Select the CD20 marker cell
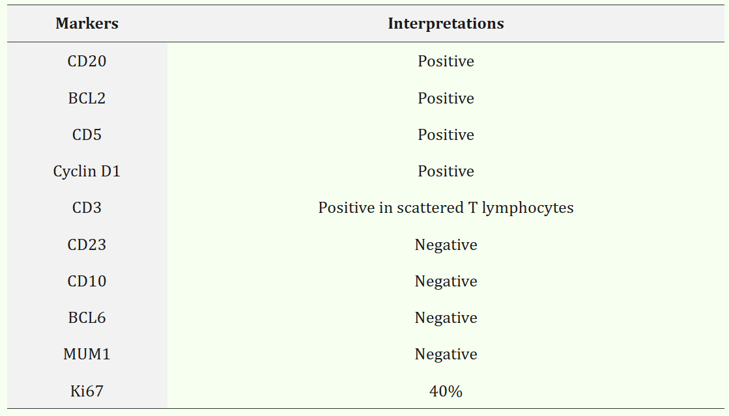The image size is (729, 416). pyautogui.click(x=87, y=61)
